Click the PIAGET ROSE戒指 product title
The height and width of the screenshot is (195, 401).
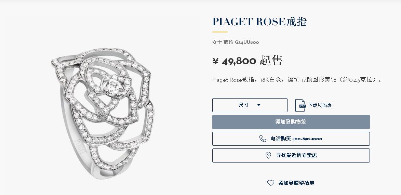tap(259, 22)
